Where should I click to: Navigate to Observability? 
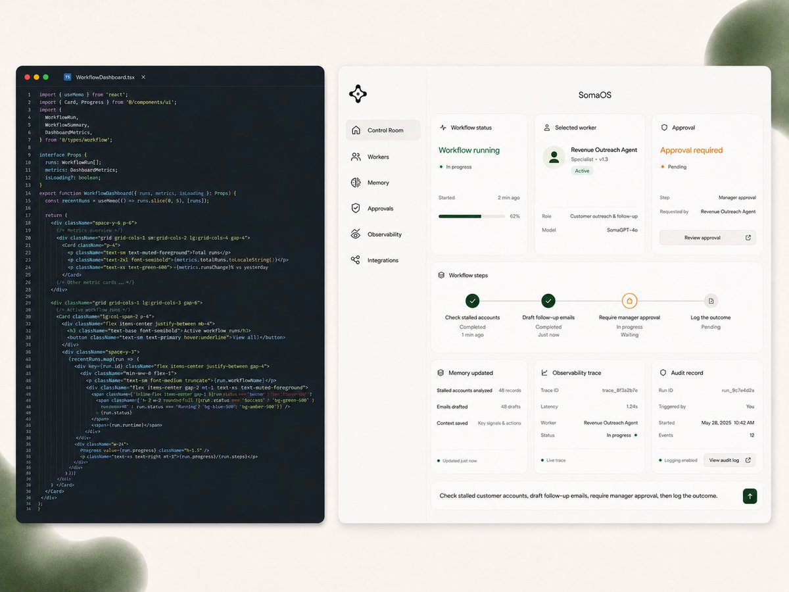pyautogui.click(x=383, y=234)
